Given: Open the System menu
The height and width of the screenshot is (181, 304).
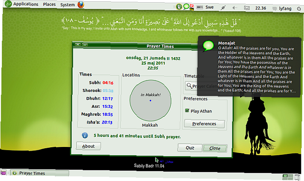Looking at the screenshot, I should click(x=67, y=5).
